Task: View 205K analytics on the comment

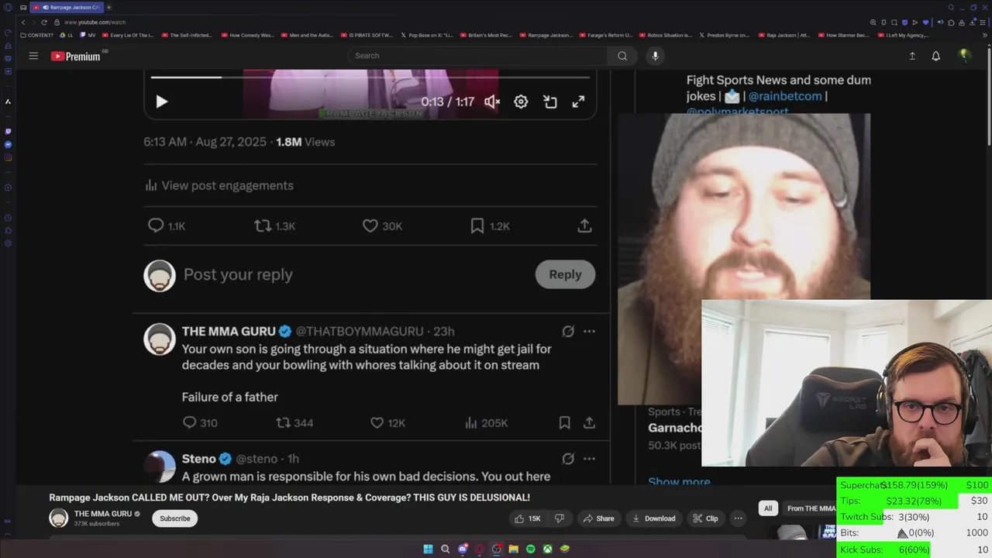Action: click(x=486, y=422)
